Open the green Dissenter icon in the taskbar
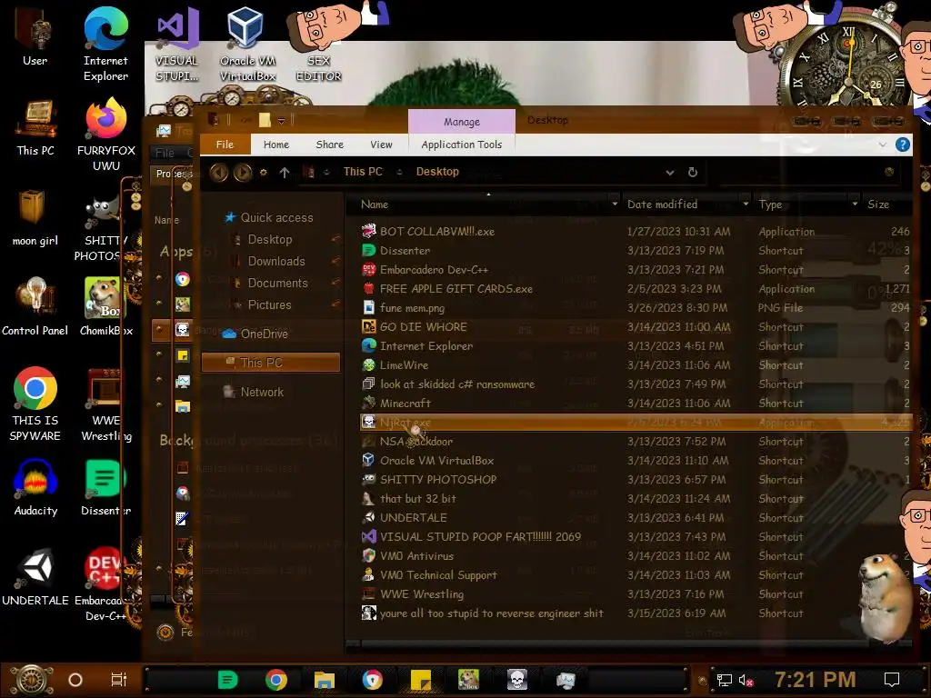 pyautogui.click(x=227, y=680)
